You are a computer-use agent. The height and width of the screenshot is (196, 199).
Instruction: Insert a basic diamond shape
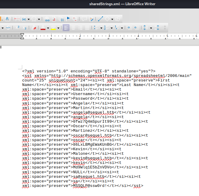click(x=107, y=19)
